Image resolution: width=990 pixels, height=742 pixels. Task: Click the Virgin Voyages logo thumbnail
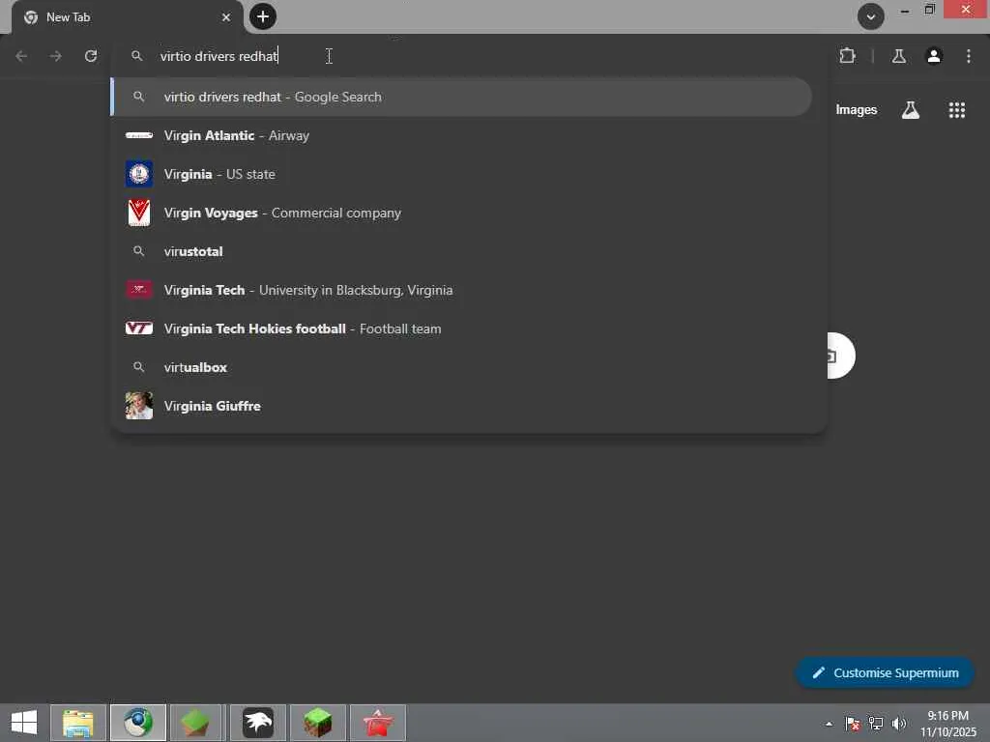[x=139, y=213]
